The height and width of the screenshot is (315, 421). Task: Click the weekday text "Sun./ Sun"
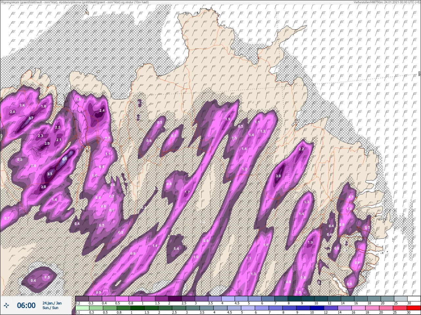pos(50,308)
